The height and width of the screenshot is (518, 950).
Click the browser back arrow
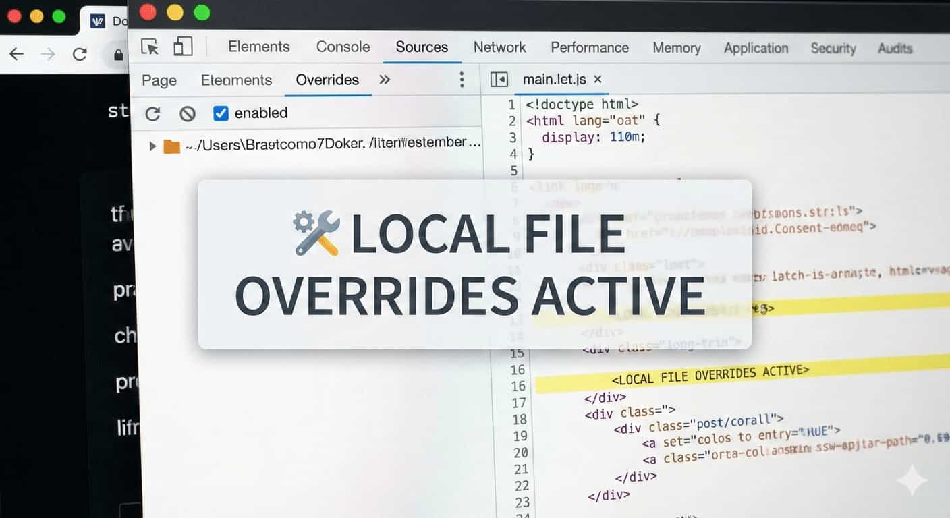pos(16,55)
